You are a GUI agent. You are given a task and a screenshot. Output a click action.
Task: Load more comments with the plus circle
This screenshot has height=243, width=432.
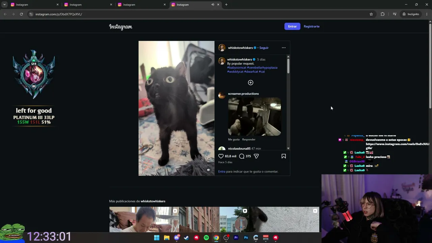[x=250, y=83]
